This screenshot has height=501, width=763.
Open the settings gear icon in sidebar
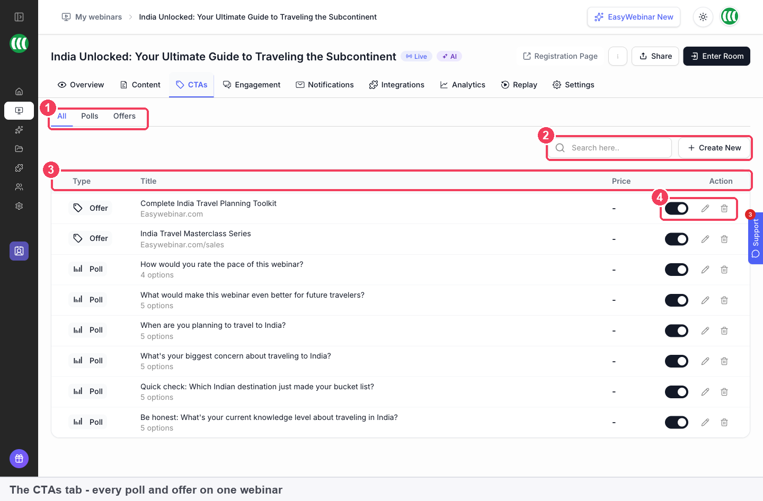(19, 206)
